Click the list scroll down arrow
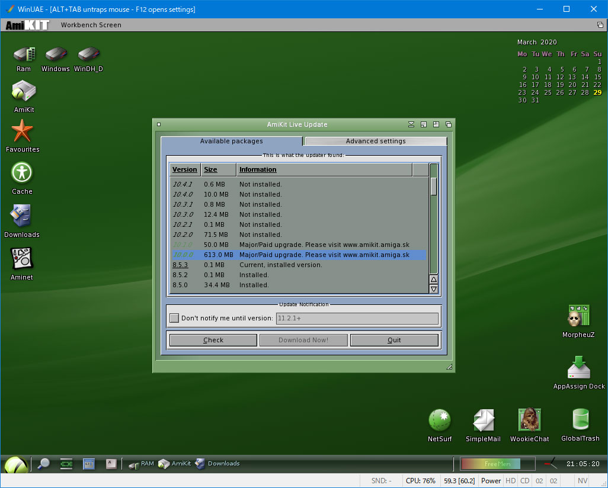This screenshot has width=608, height=488. [x=434, y=289]
